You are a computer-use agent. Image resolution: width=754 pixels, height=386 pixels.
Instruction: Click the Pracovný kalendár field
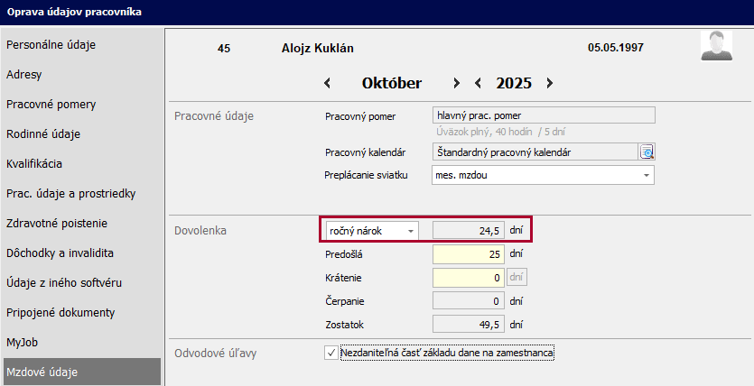[535, 152]
